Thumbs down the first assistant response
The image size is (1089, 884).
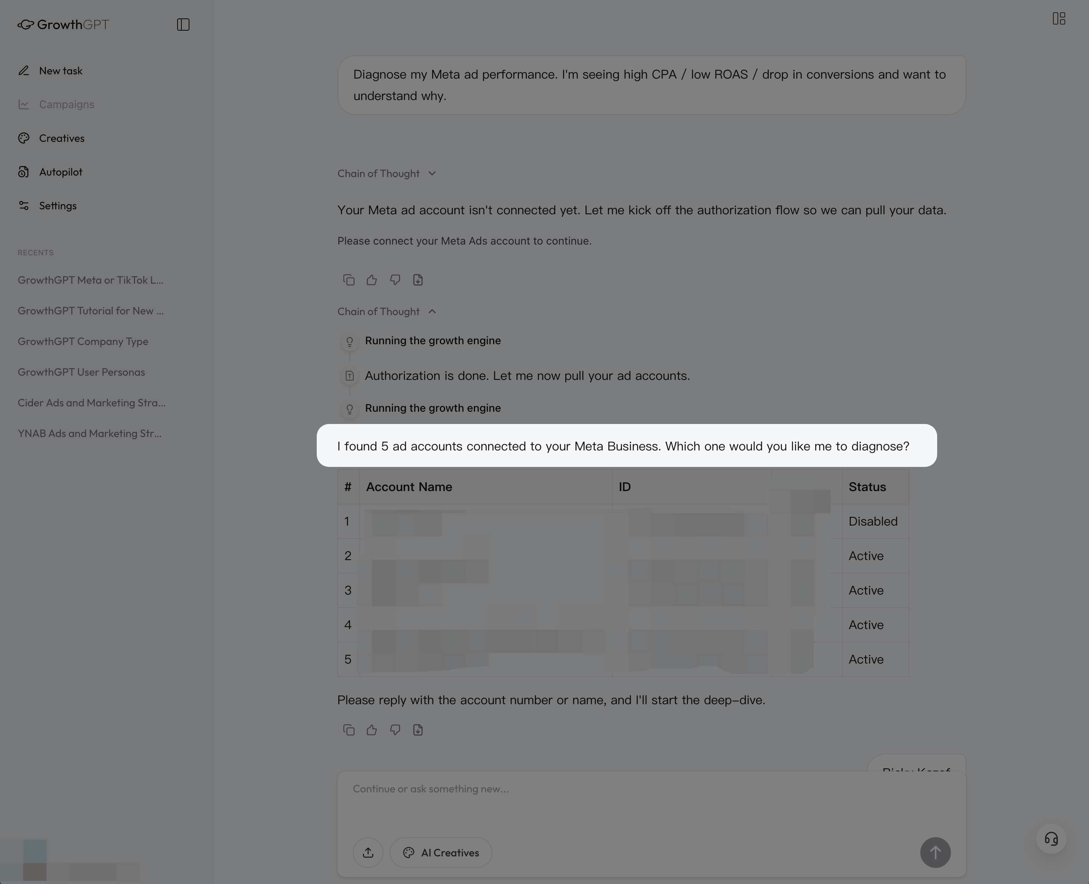[395, 280]
